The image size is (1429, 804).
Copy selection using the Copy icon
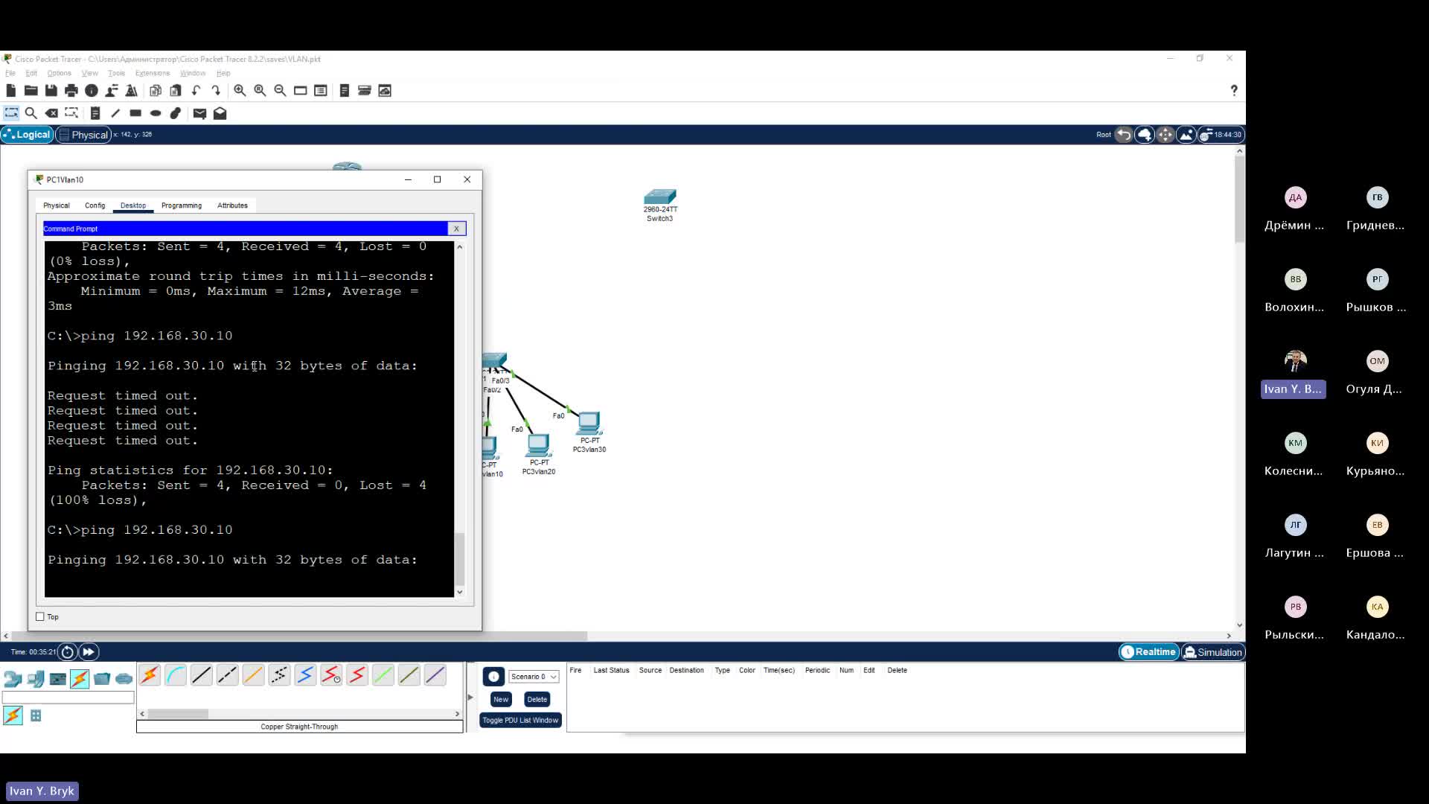(x=155, y=90)
